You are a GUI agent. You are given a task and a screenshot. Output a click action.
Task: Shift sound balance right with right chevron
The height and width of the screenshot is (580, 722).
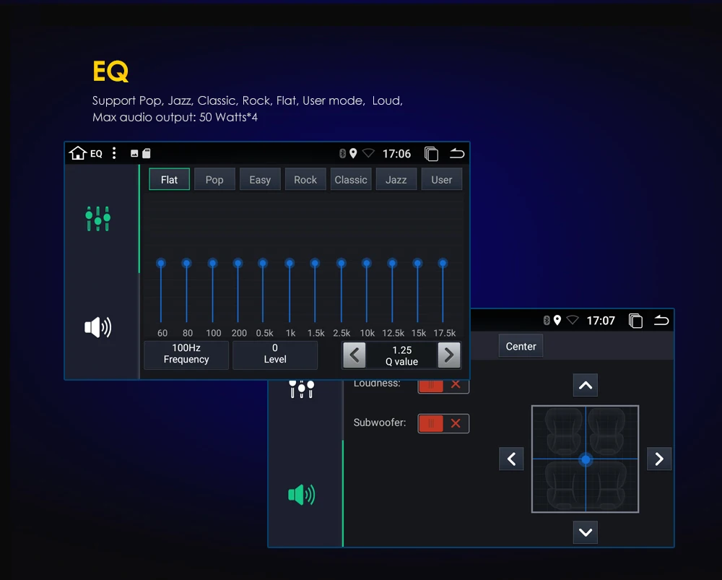click(x=659, y=459)
